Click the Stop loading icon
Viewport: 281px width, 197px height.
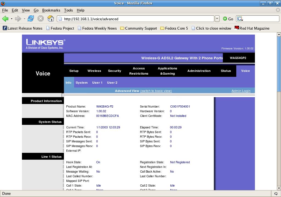(41, 19)
